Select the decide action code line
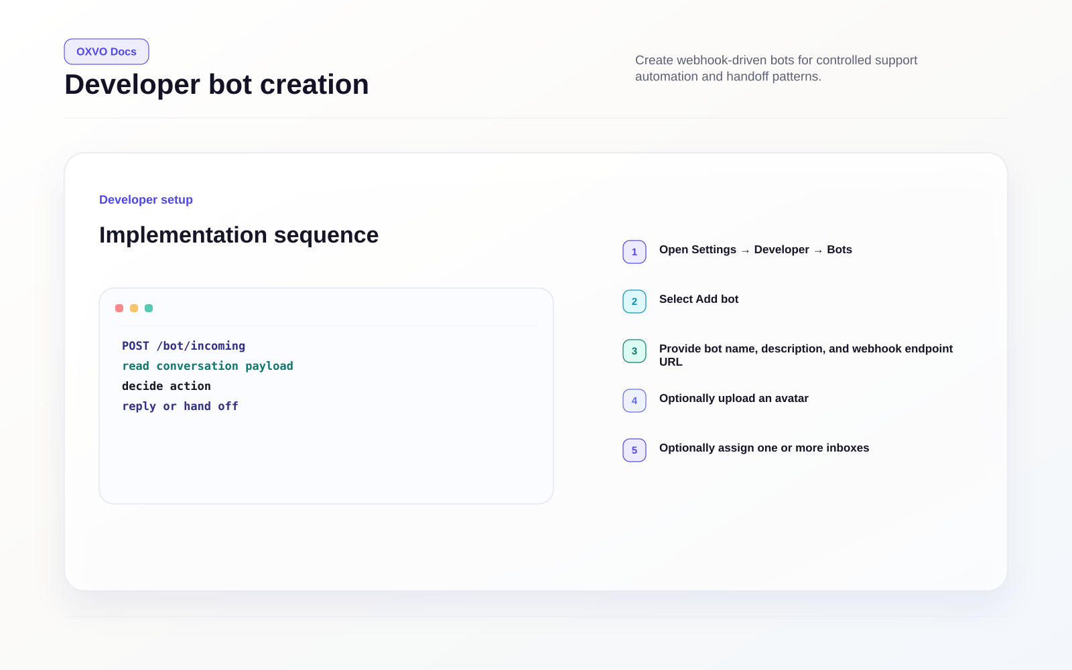This screenshot has height=670, width=1072. pos(166,386)
